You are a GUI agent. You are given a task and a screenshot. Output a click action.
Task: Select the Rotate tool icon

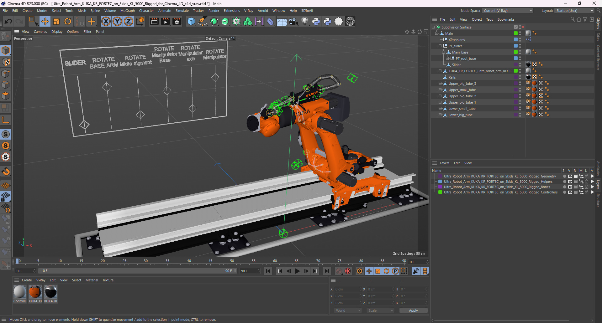coord(68,21)
